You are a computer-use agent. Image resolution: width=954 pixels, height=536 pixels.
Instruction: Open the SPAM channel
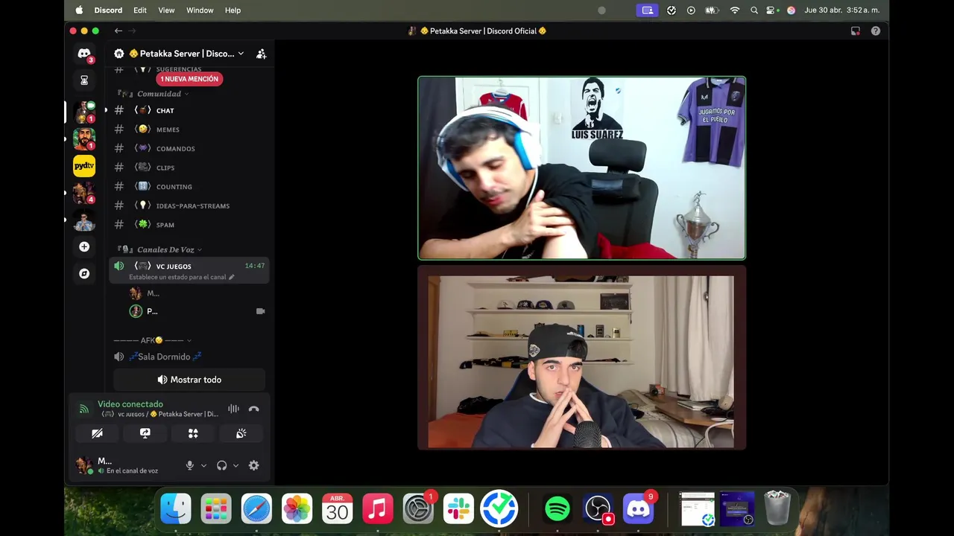tap(189, 225)
